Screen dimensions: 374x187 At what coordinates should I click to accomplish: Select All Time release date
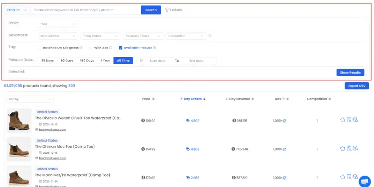(x=123, y=61)
